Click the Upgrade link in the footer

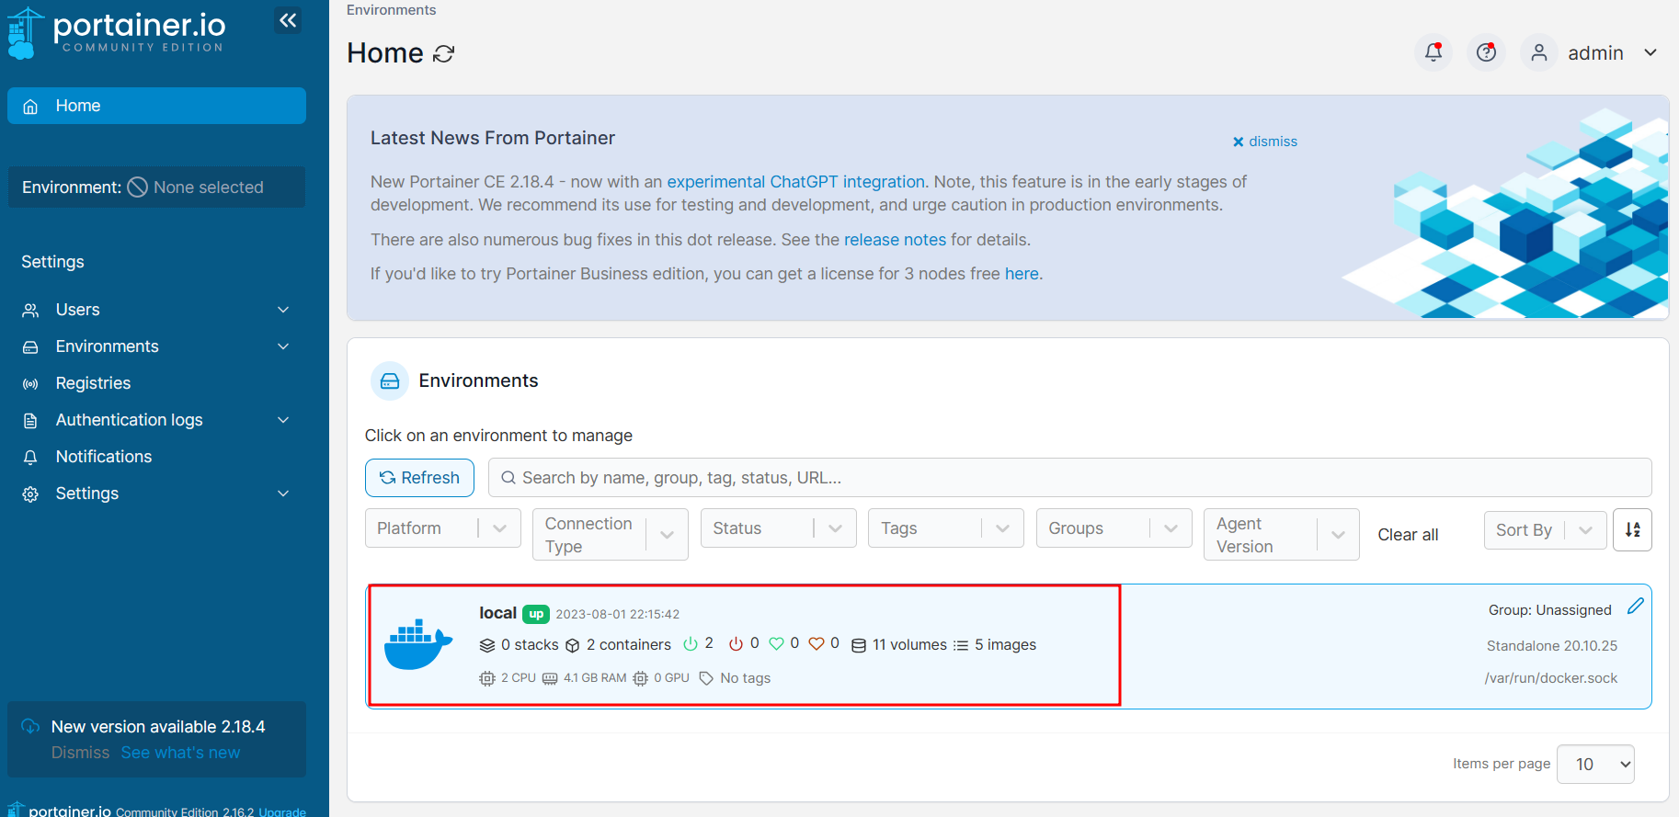tap(282, 812)
